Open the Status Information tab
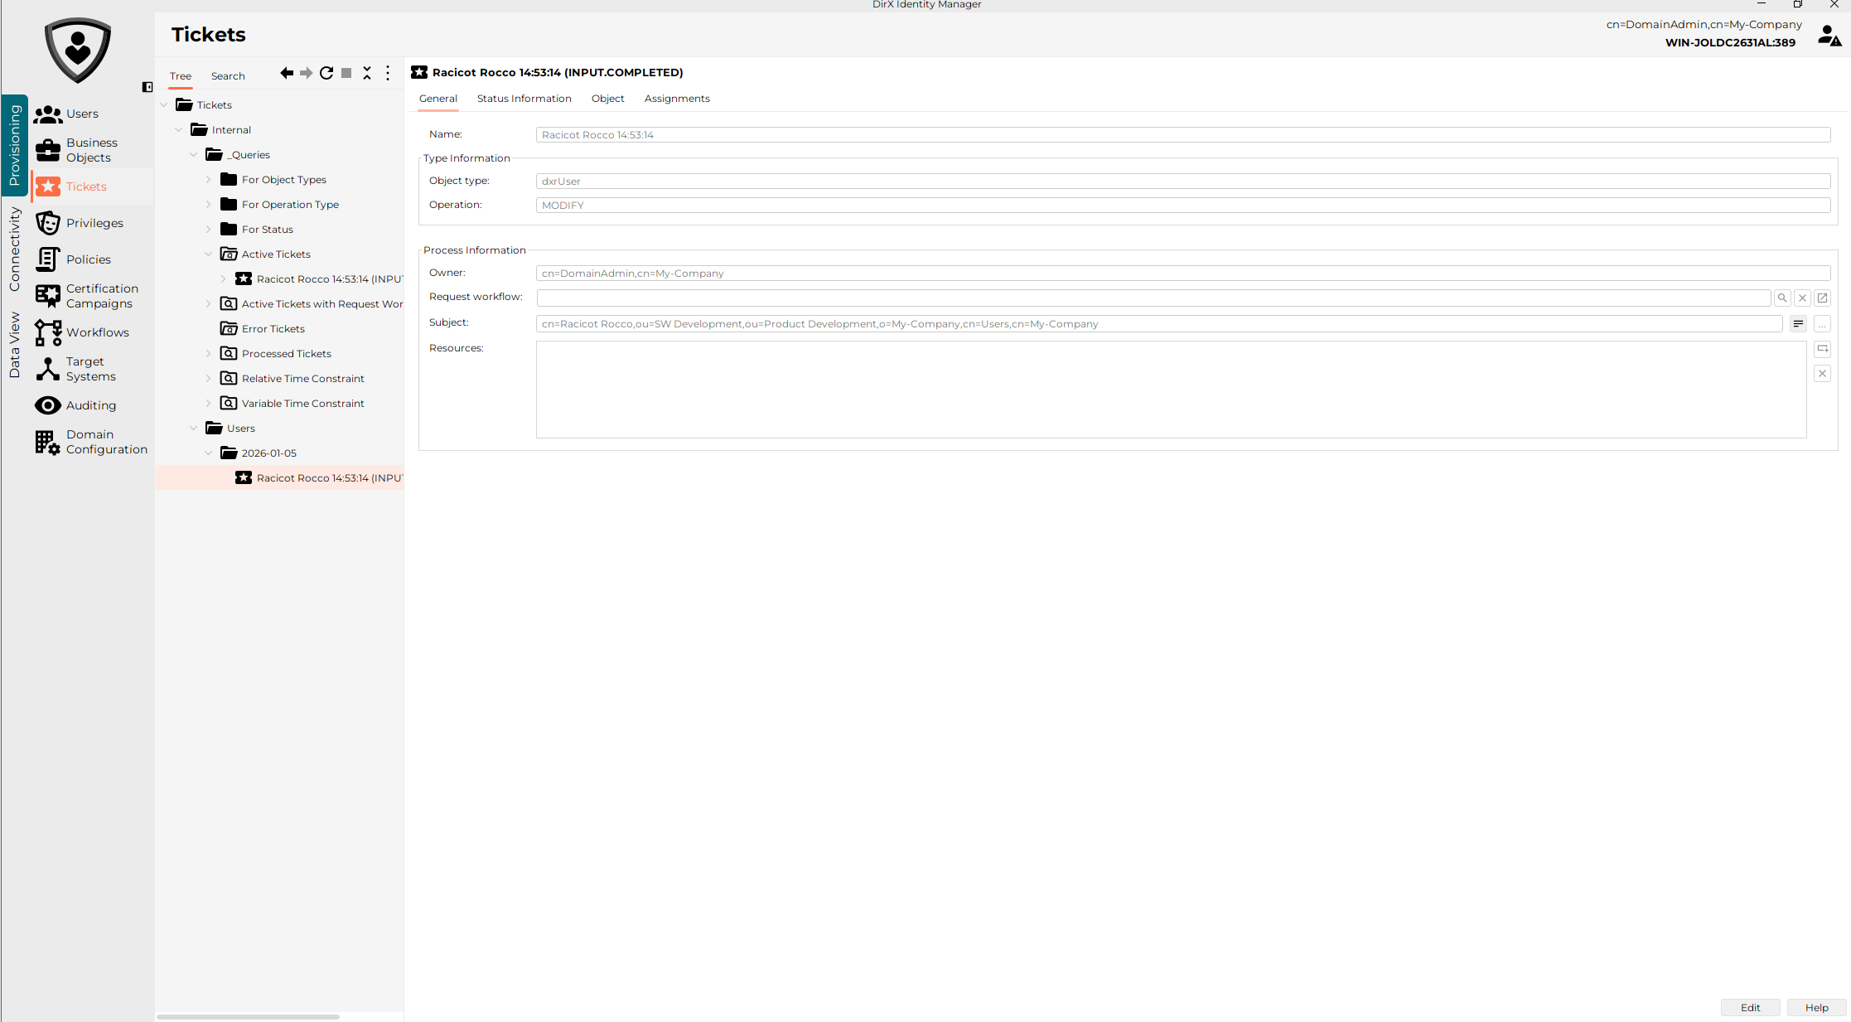This screenshot has width=1851, height=1022. click(x=524, y=99)
